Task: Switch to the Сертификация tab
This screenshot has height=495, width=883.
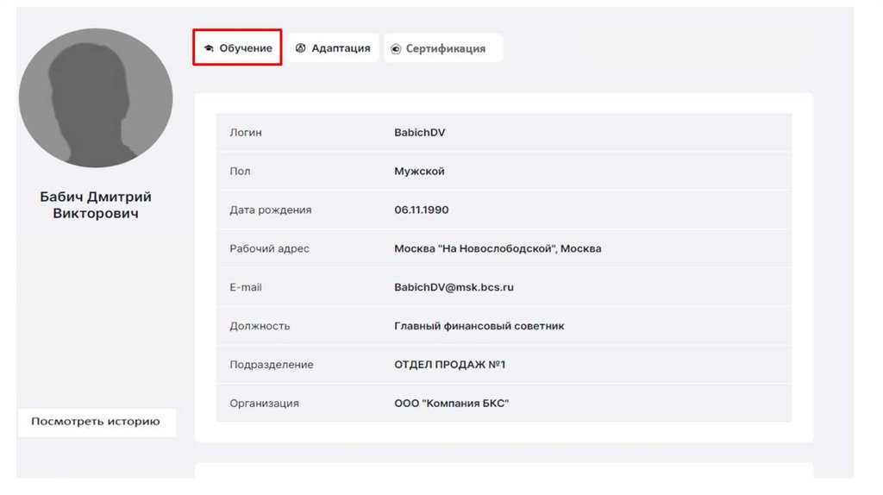Action: pyautogui.click(x=445, y=49)
